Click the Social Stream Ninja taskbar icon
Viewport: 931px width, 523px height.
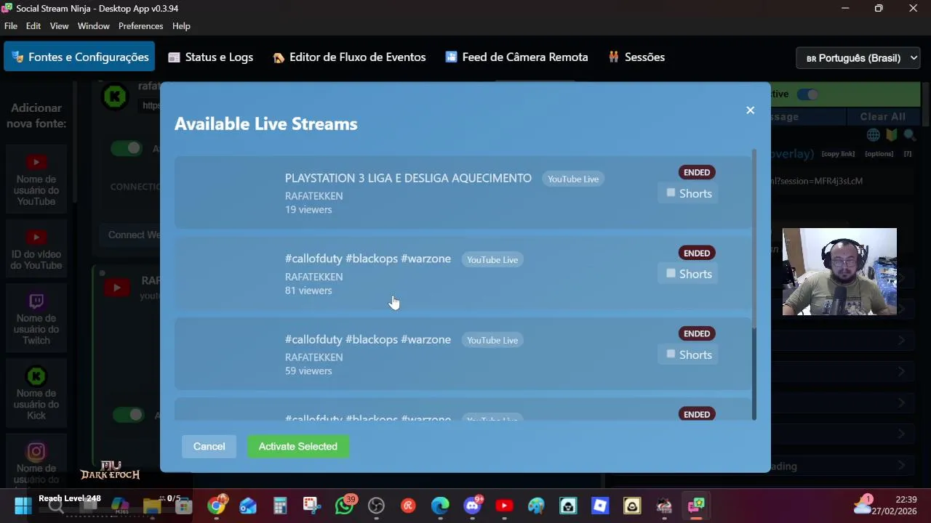pyautogui.click(x=696, y=506)
